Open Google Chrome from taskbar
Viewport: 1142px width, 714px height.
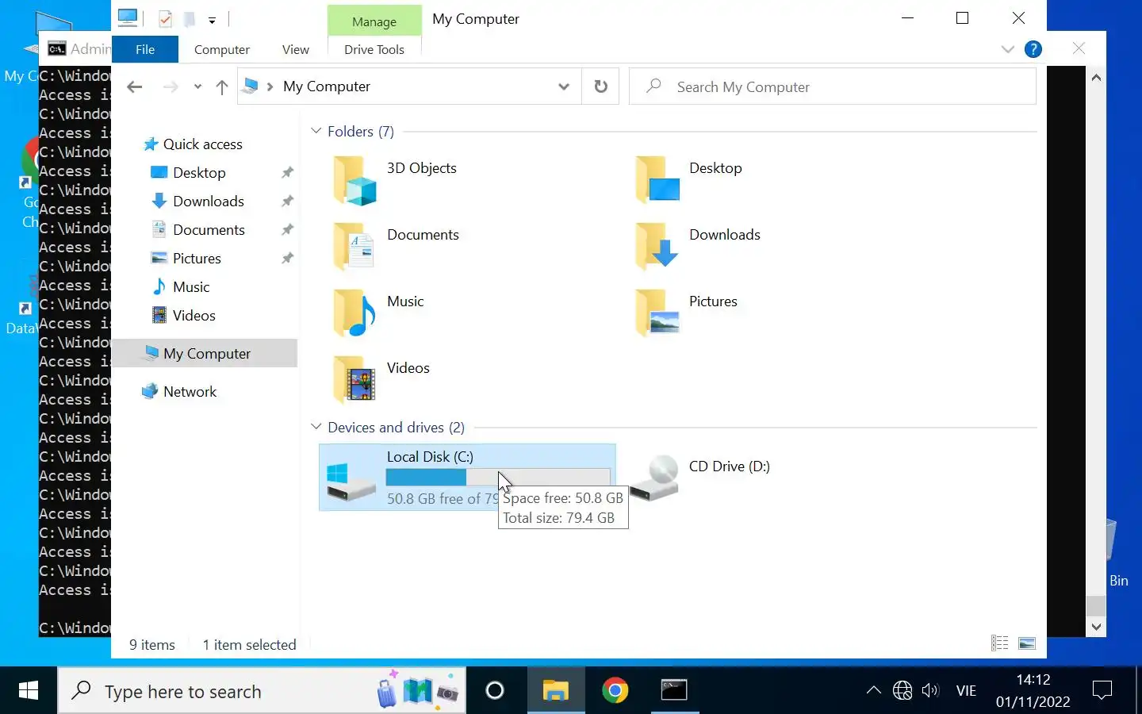coord(615,691)
